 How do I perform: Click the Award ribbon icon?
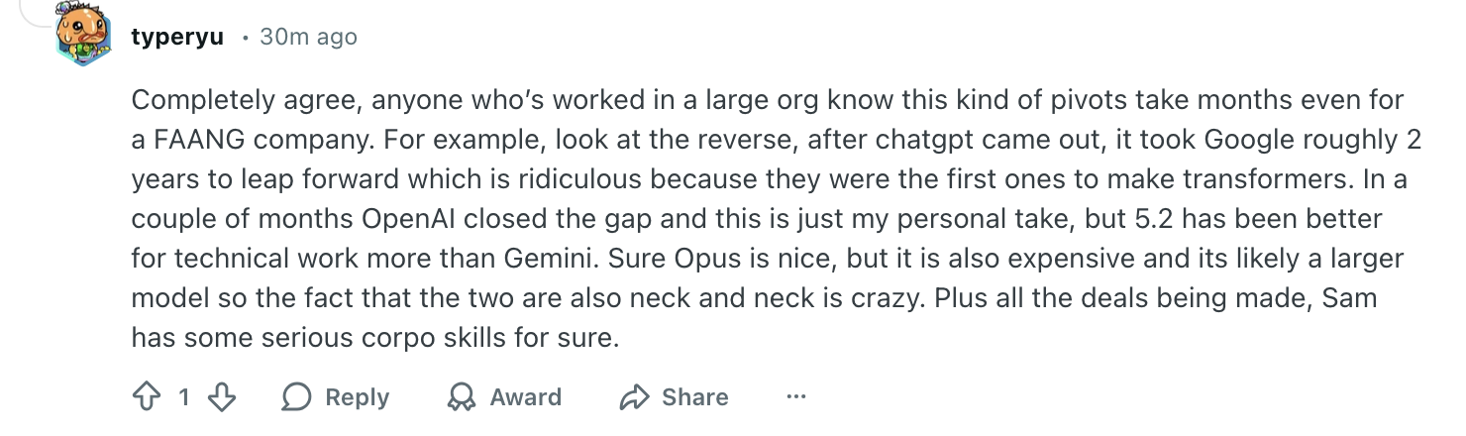point(462,397)
